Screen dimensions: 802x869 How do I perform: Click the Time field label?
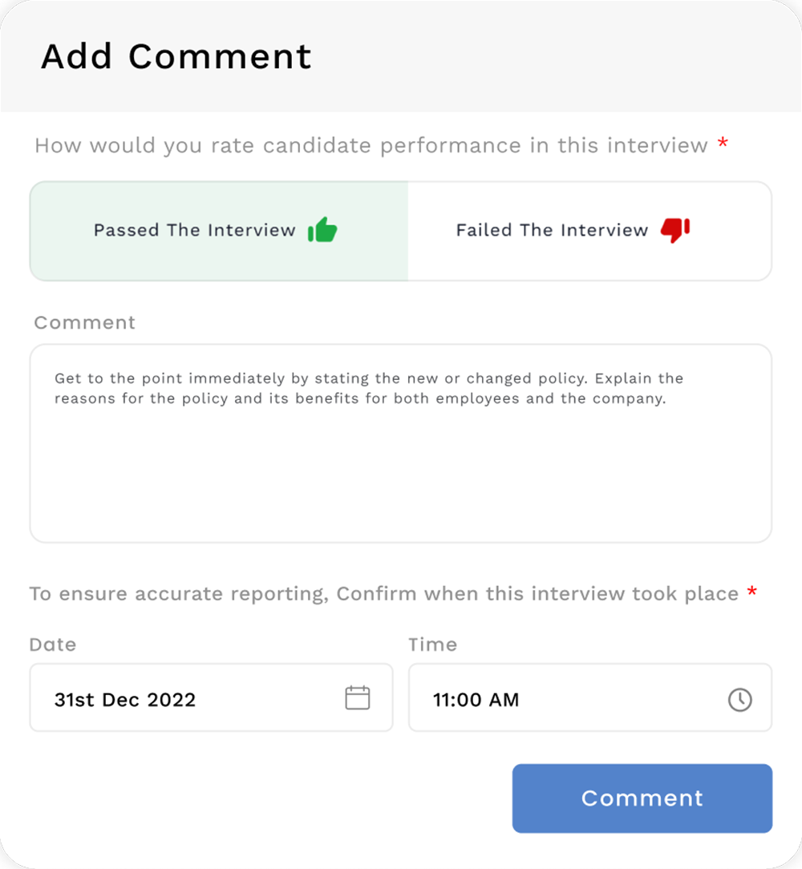(433, 645)
